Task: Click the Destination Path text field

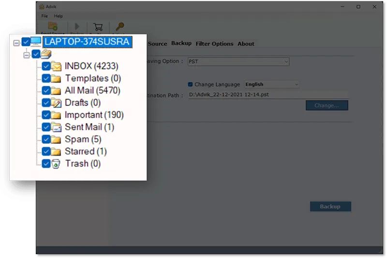Action: pos(268,95)
